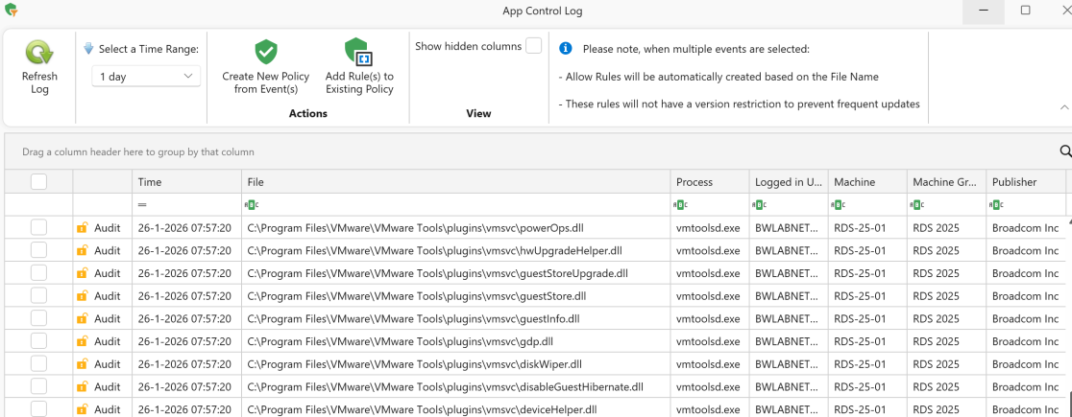Click the audit lock icon on the powerOps.dll row
The image size is (1072, 417).
(82, 228)
